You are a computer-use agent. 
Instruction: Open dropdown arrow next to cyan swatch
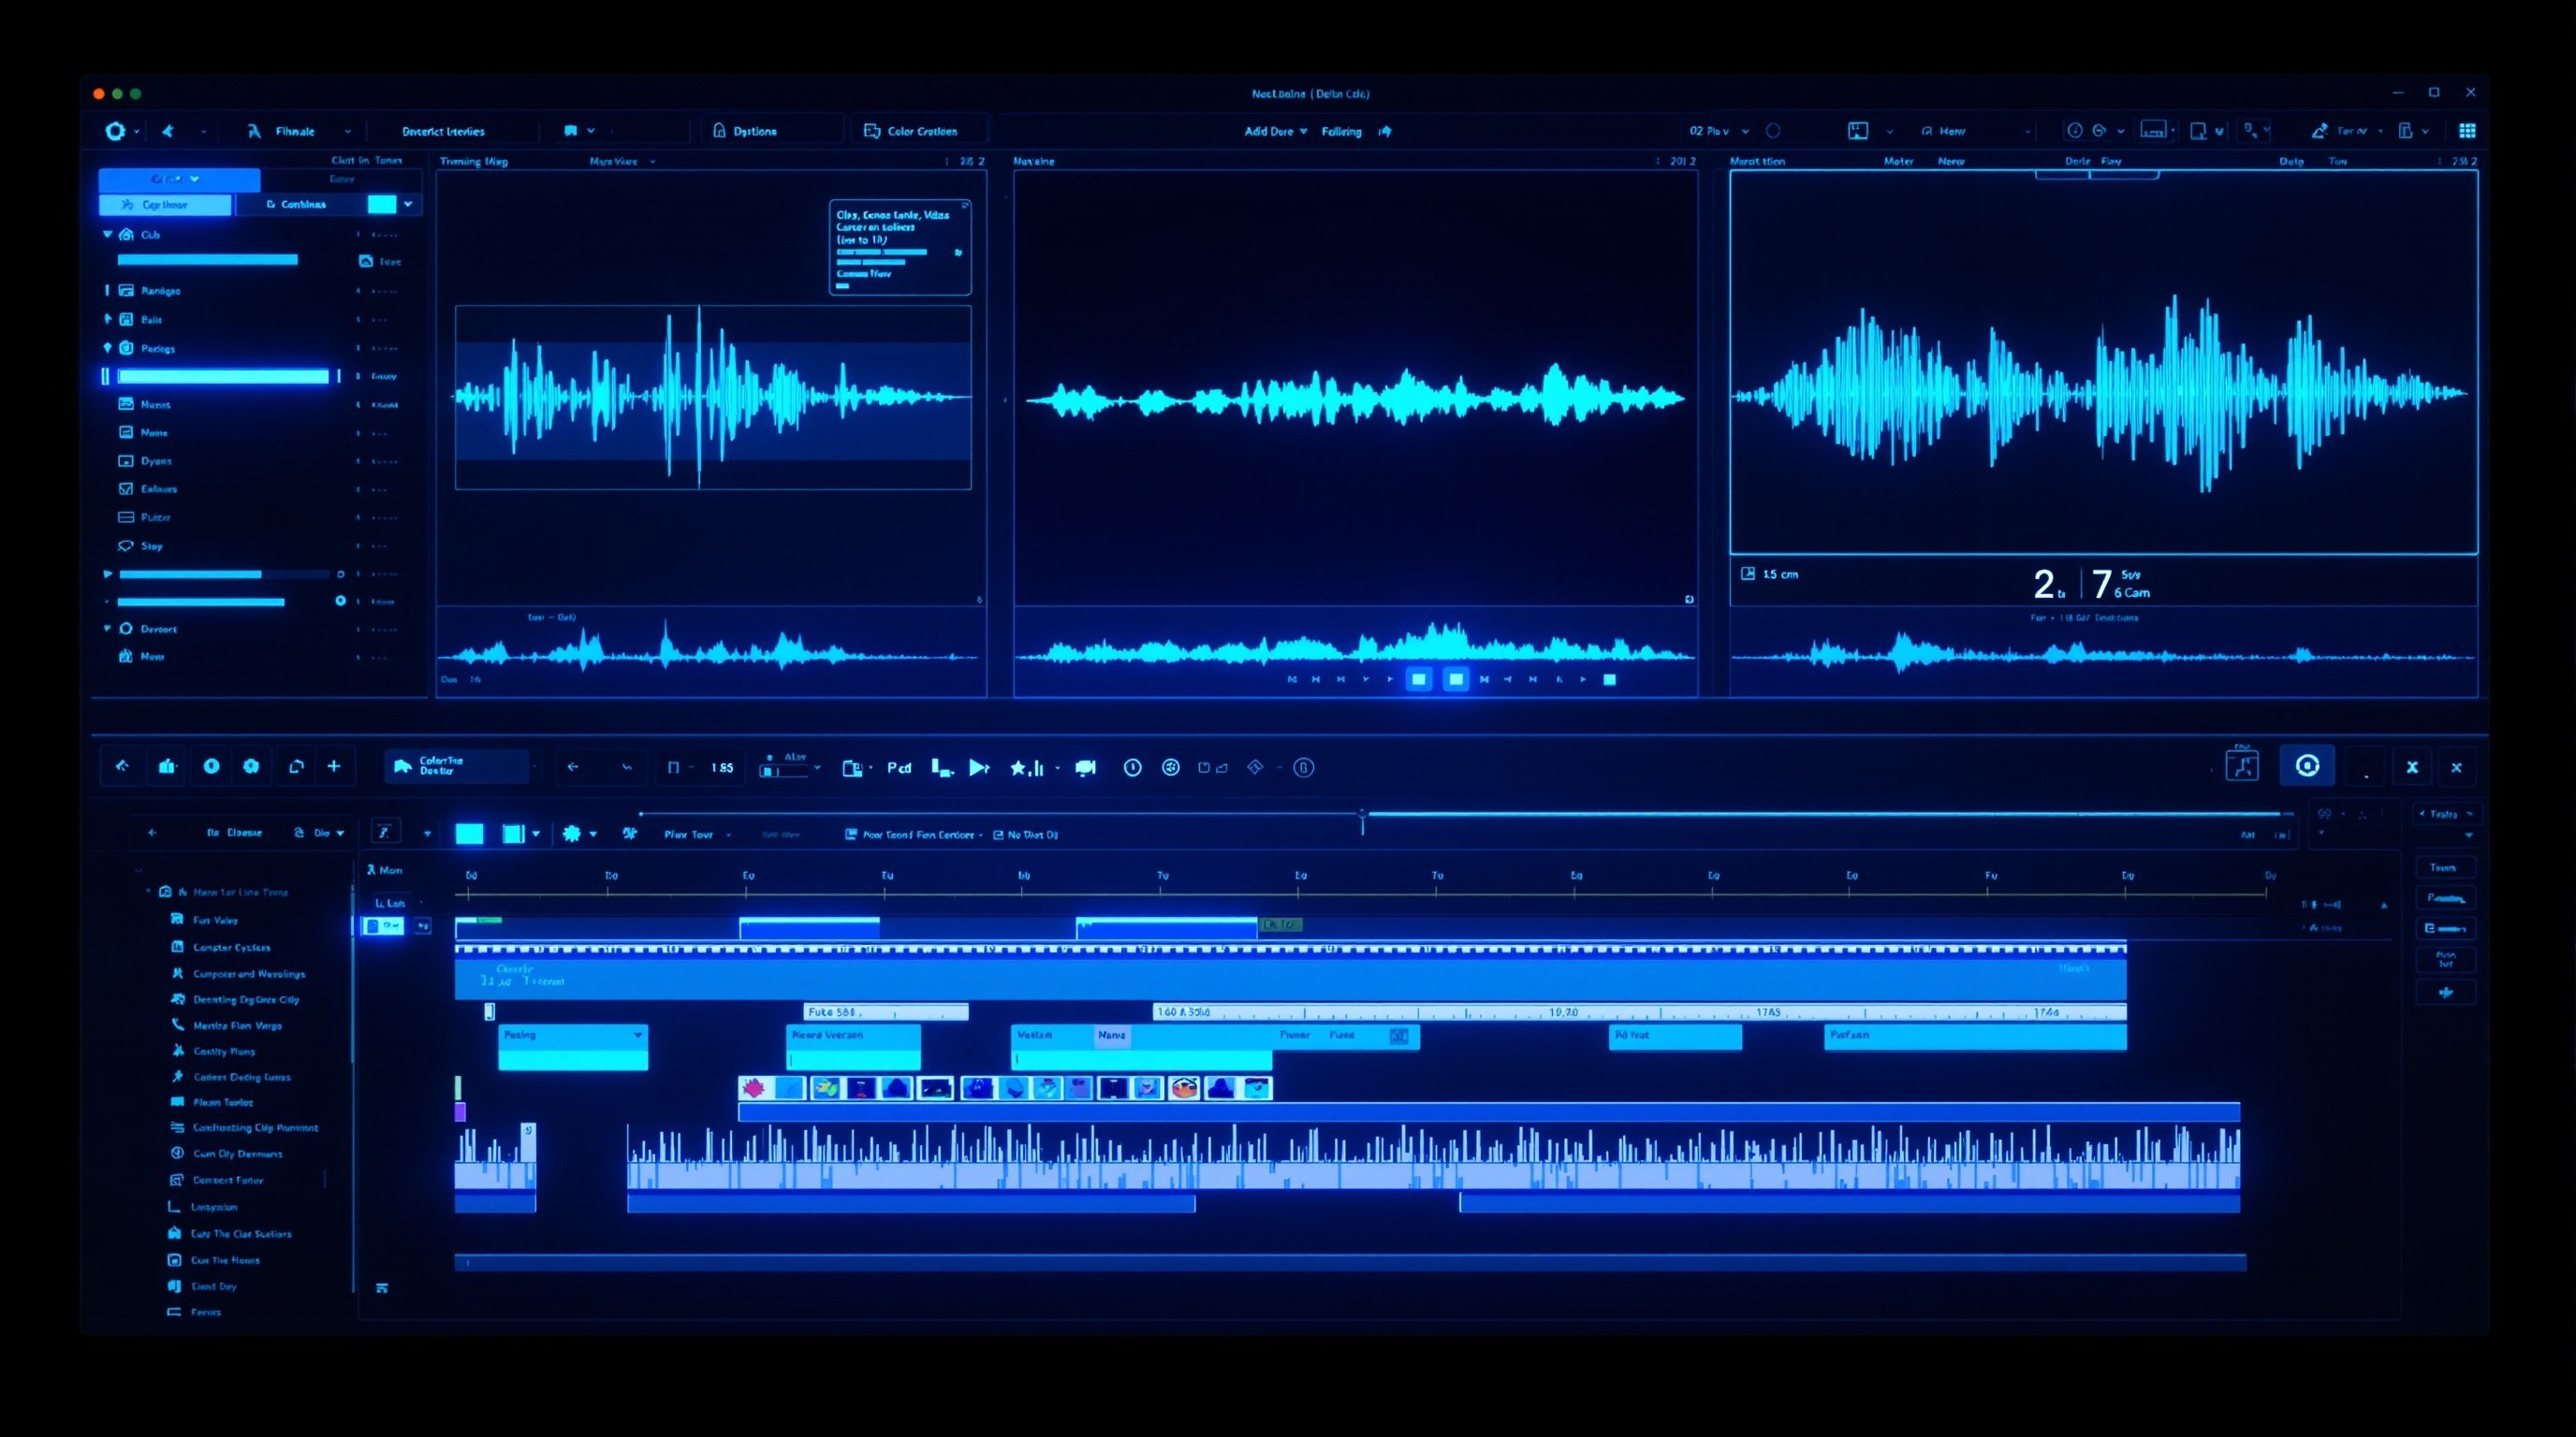tap(408, 204)
